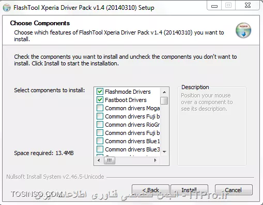Click the vertical scrollbar thumb in component list
Viewport: 263px width, 205px height.
[x=164, y=100]
